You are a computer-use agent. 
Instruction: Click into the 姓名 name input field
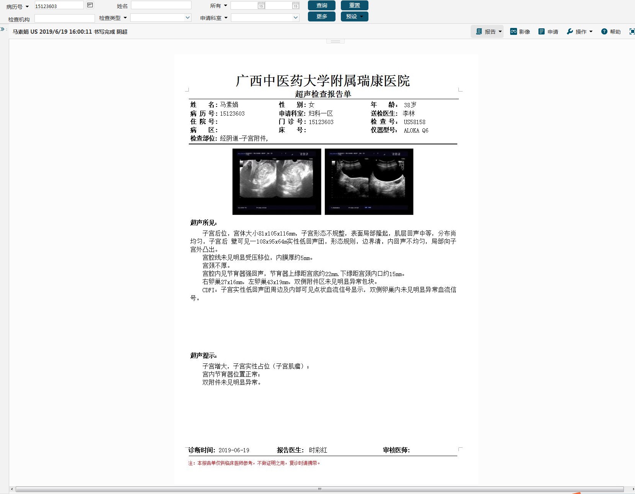tap(161, 5)
